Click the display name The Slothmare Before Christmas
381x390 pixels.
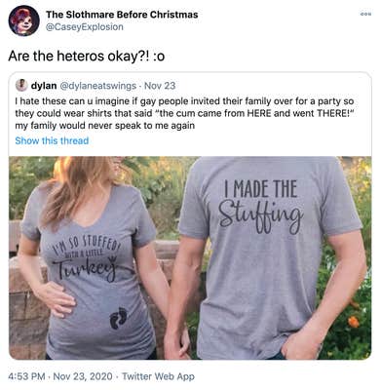tap(122, 15)
